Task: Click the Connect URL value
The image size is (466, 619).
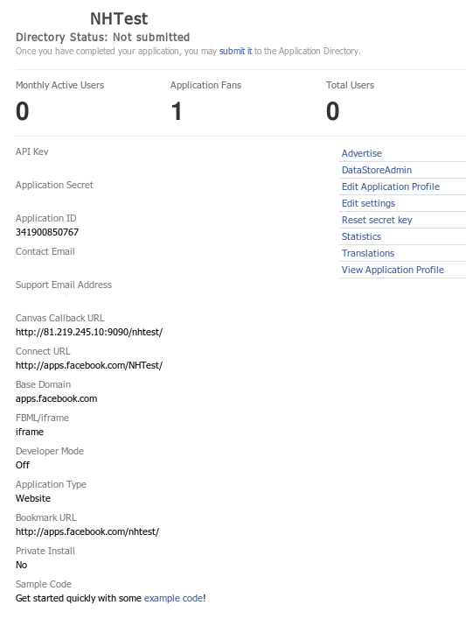Action: [x=89, y=365]
